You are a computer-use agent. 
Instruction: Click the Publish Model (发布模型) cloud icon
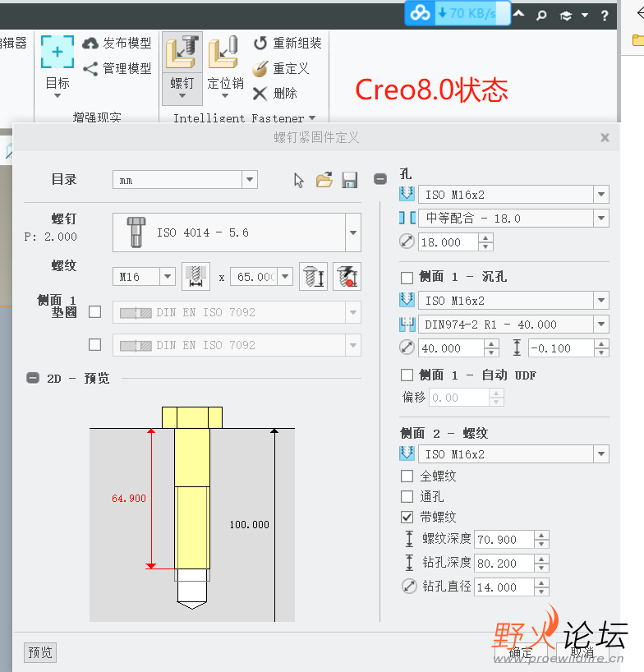[90, 43]
